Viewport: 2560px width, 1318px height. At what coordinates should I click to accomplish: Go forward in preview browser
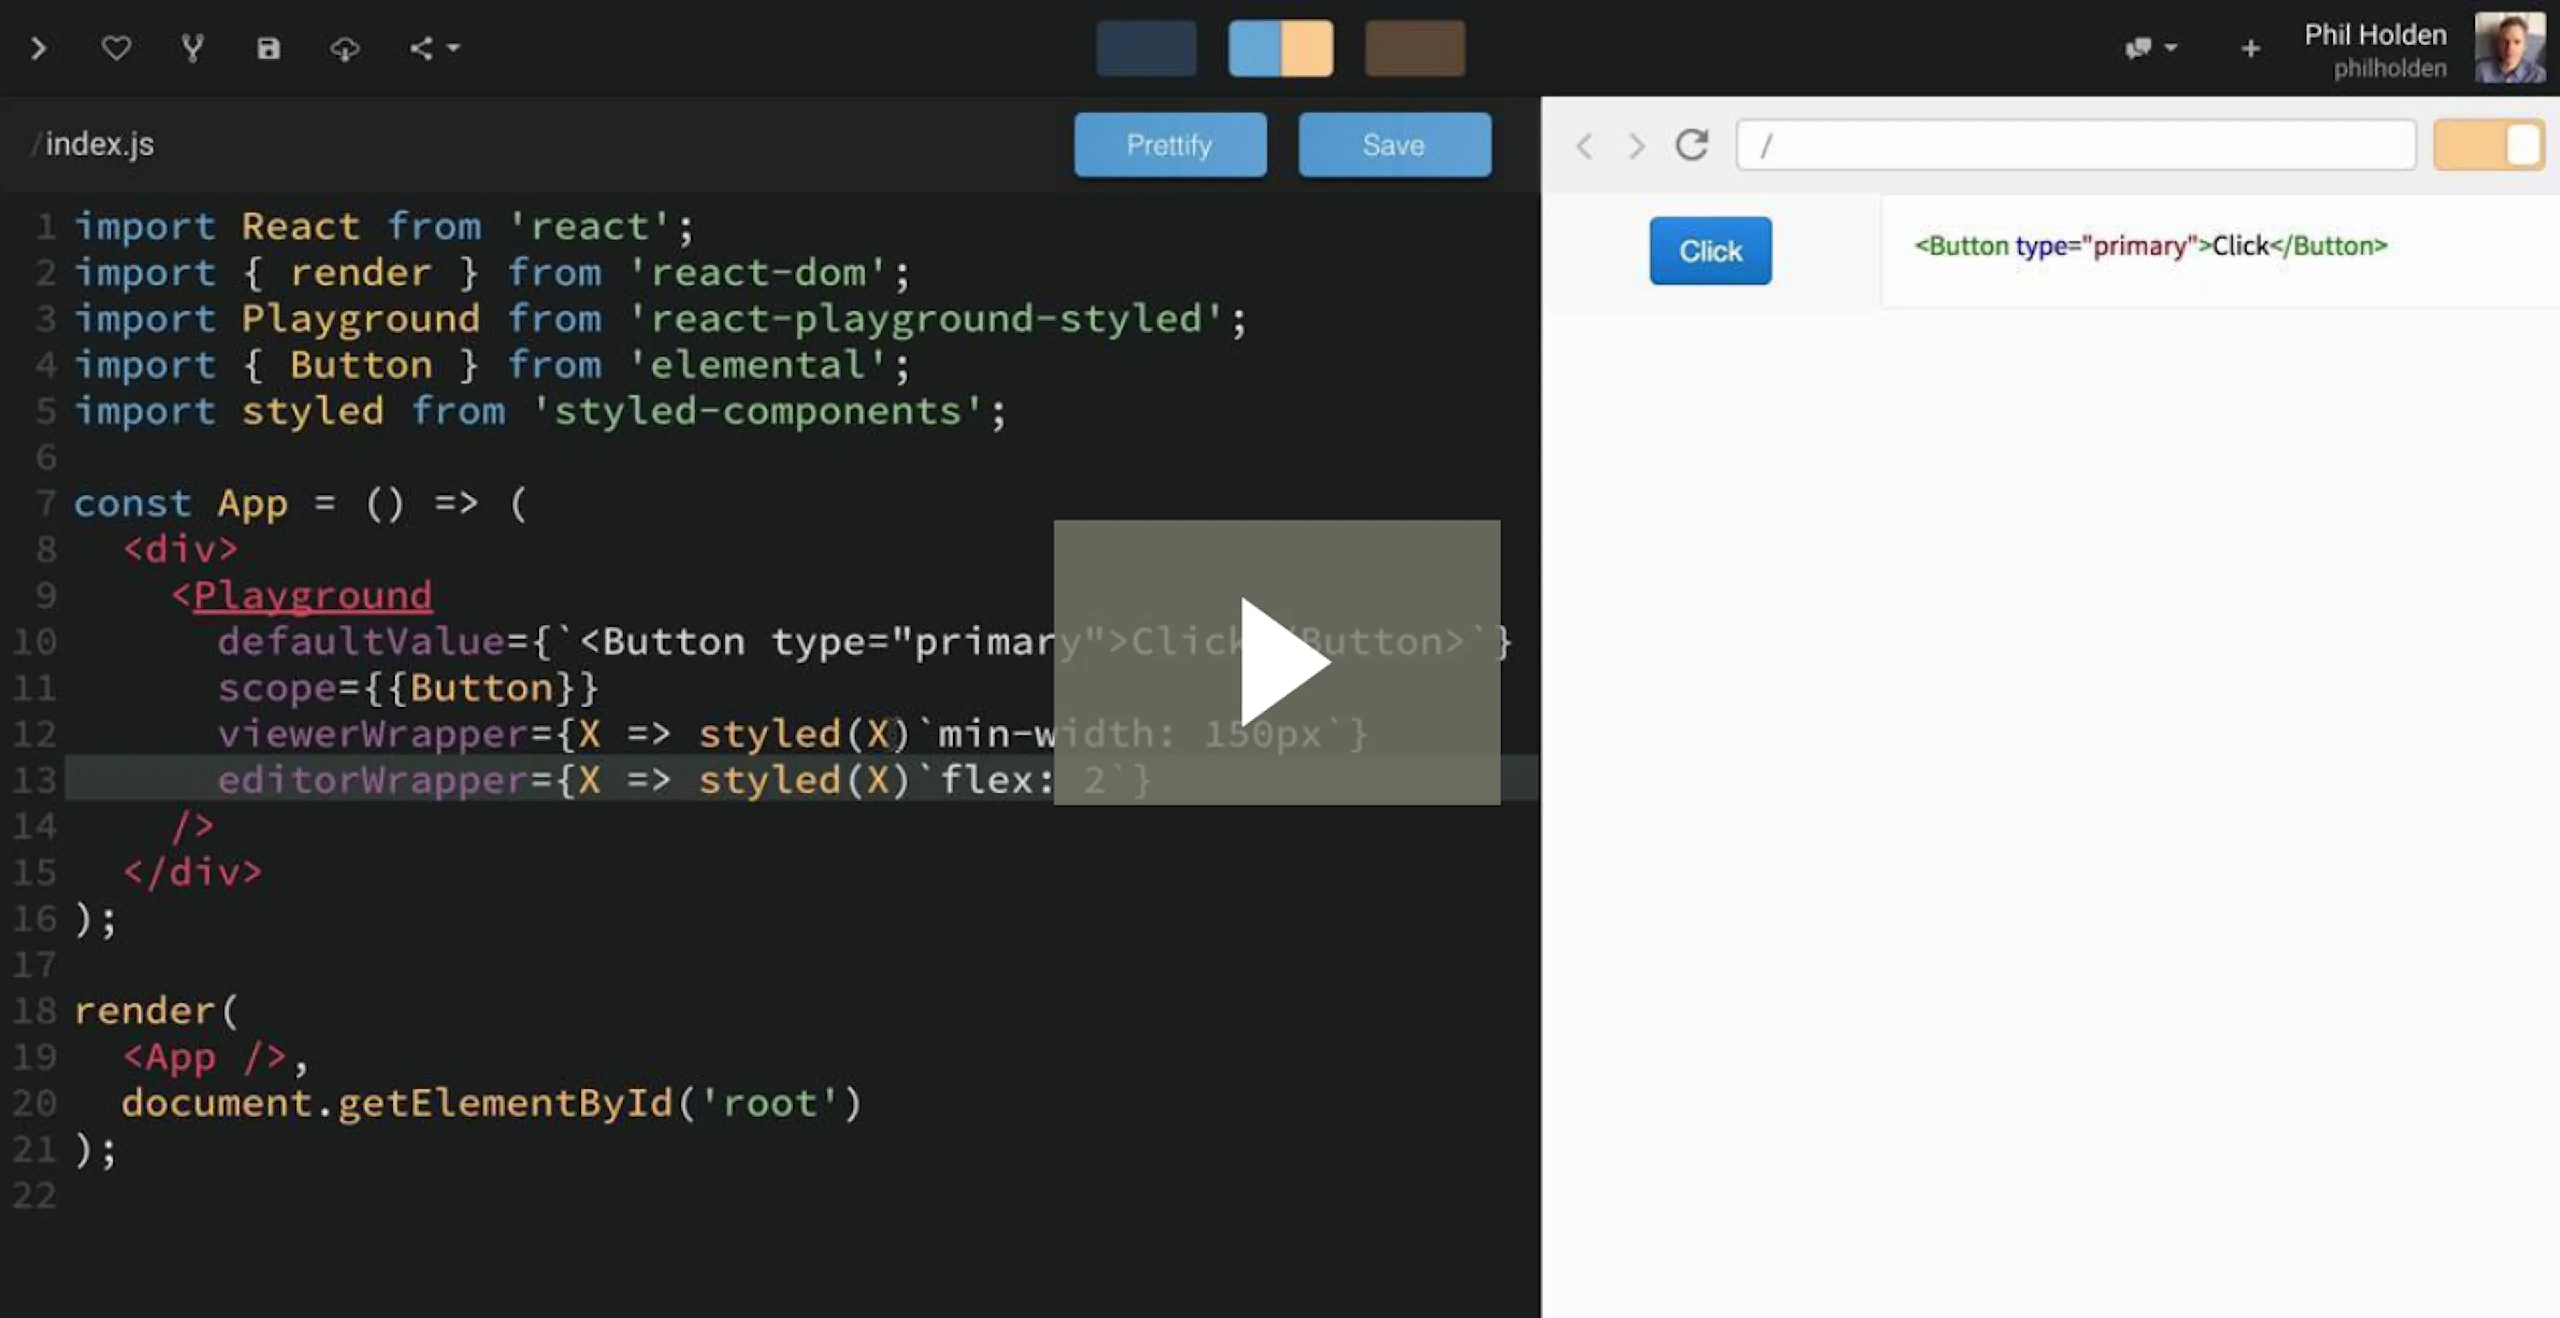tap(1636, 146)
